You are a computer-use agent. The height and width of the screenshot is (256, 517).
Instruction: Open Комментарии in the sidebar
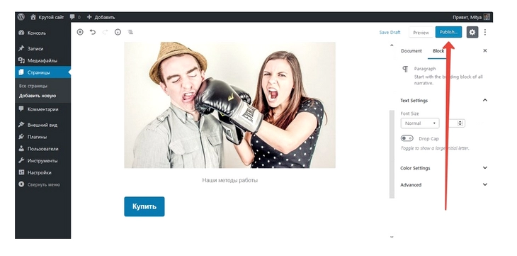pyautogui.click(x=43, y=109)
